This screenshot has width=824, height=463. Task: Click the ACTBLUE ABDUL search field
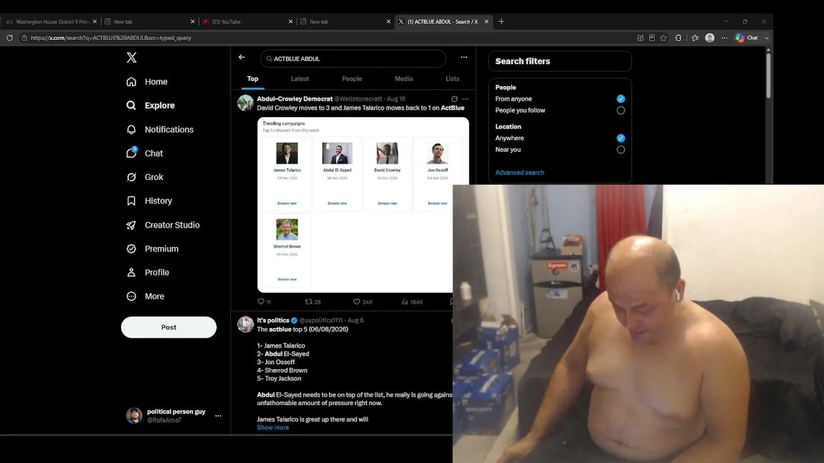[x=353, y=59]
